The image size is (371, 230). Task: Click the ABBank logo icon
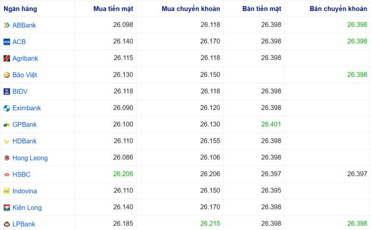(6, 26)
